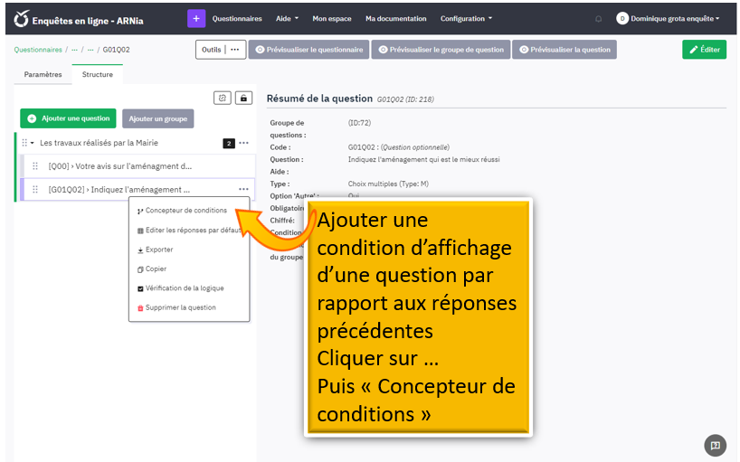
Task: Click the refresh icon beside the lock
Action: [223, 98]
